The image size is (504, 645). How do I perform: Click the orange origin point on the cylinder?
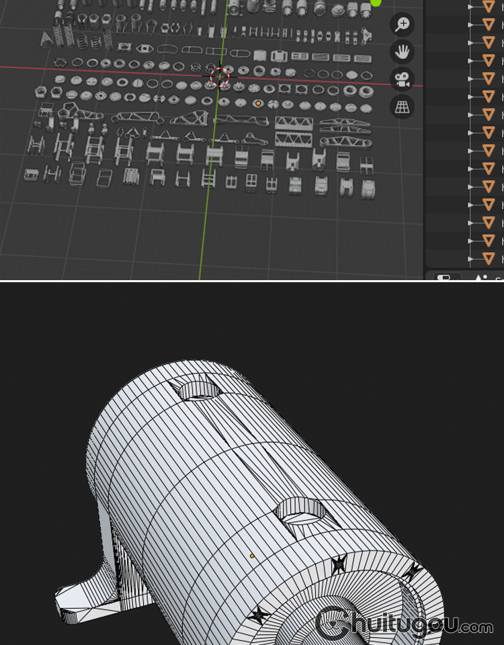click(x=252, y=556)
